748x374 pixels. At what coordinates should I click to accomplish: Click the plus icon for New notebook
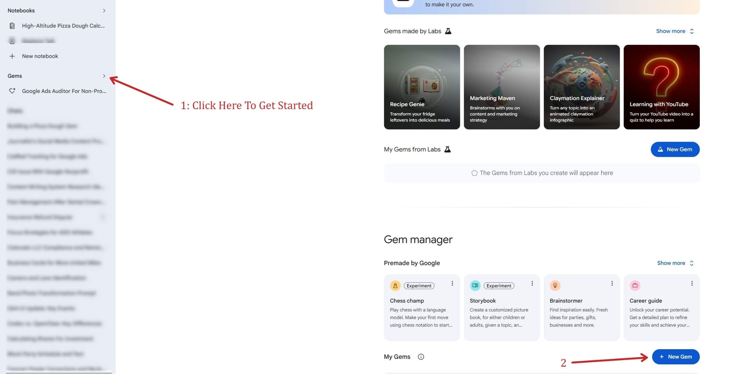12,56
